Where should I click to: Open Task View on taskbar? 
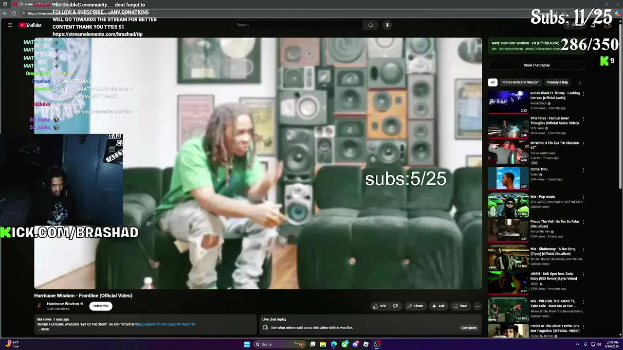click(x=312, y=344)
